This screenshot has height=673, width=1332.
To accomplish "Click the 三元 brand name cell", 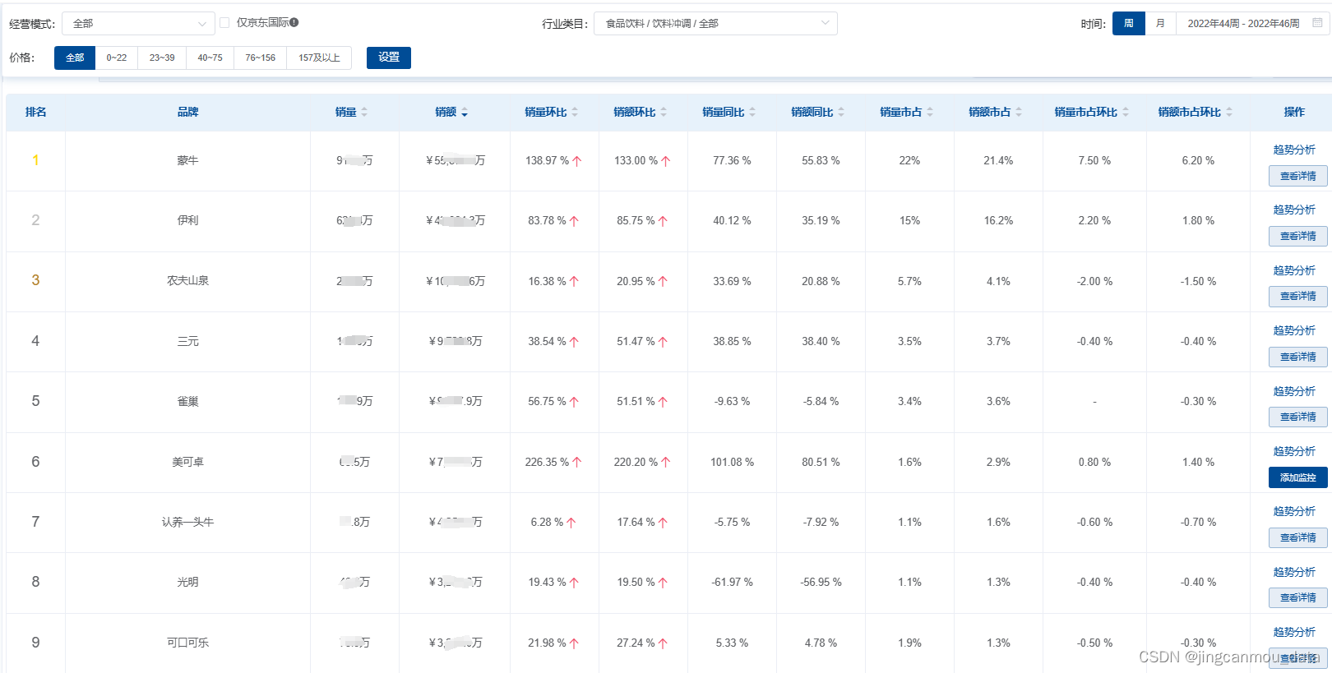I will [x=187, y=341].
